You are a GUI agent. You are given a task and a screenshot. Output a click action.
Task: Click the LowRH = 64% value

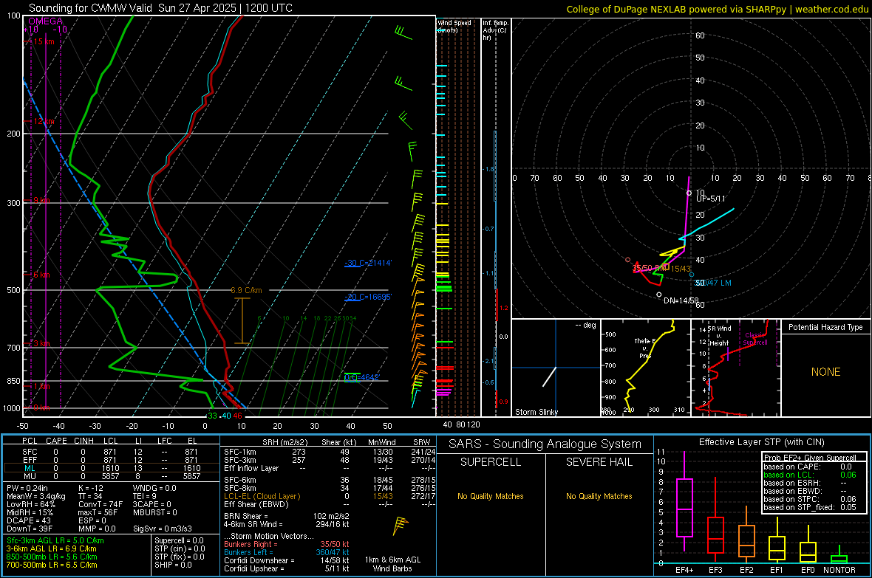(31, 504)
